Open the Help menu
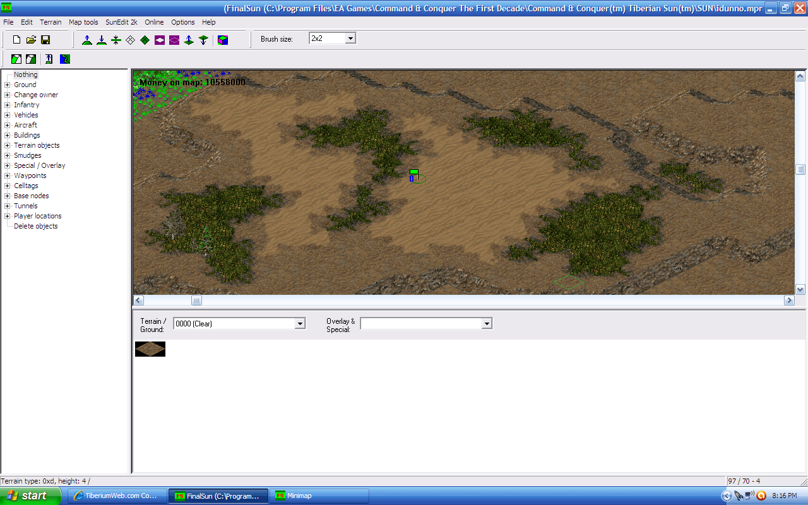Image resolution: width=808 pixels, height=505 pixels. [208, 22]
